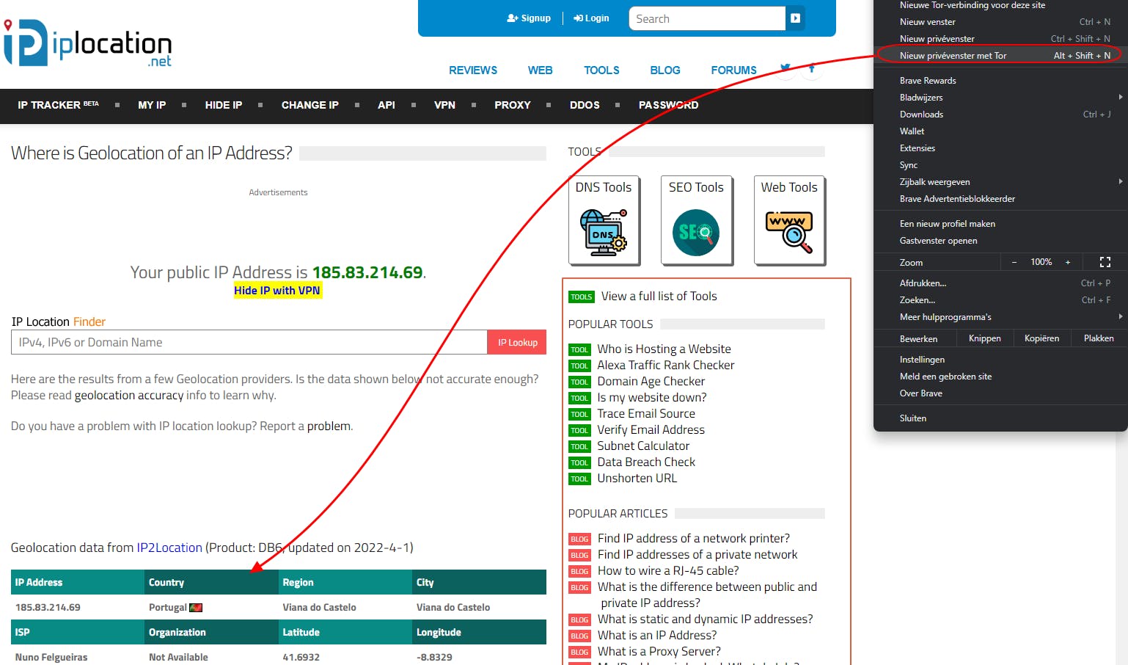The height and width of the screenshot is (665, 1128).
Task: Switch to IP TRACKER in the black nav bar
Action: point(58,105)
